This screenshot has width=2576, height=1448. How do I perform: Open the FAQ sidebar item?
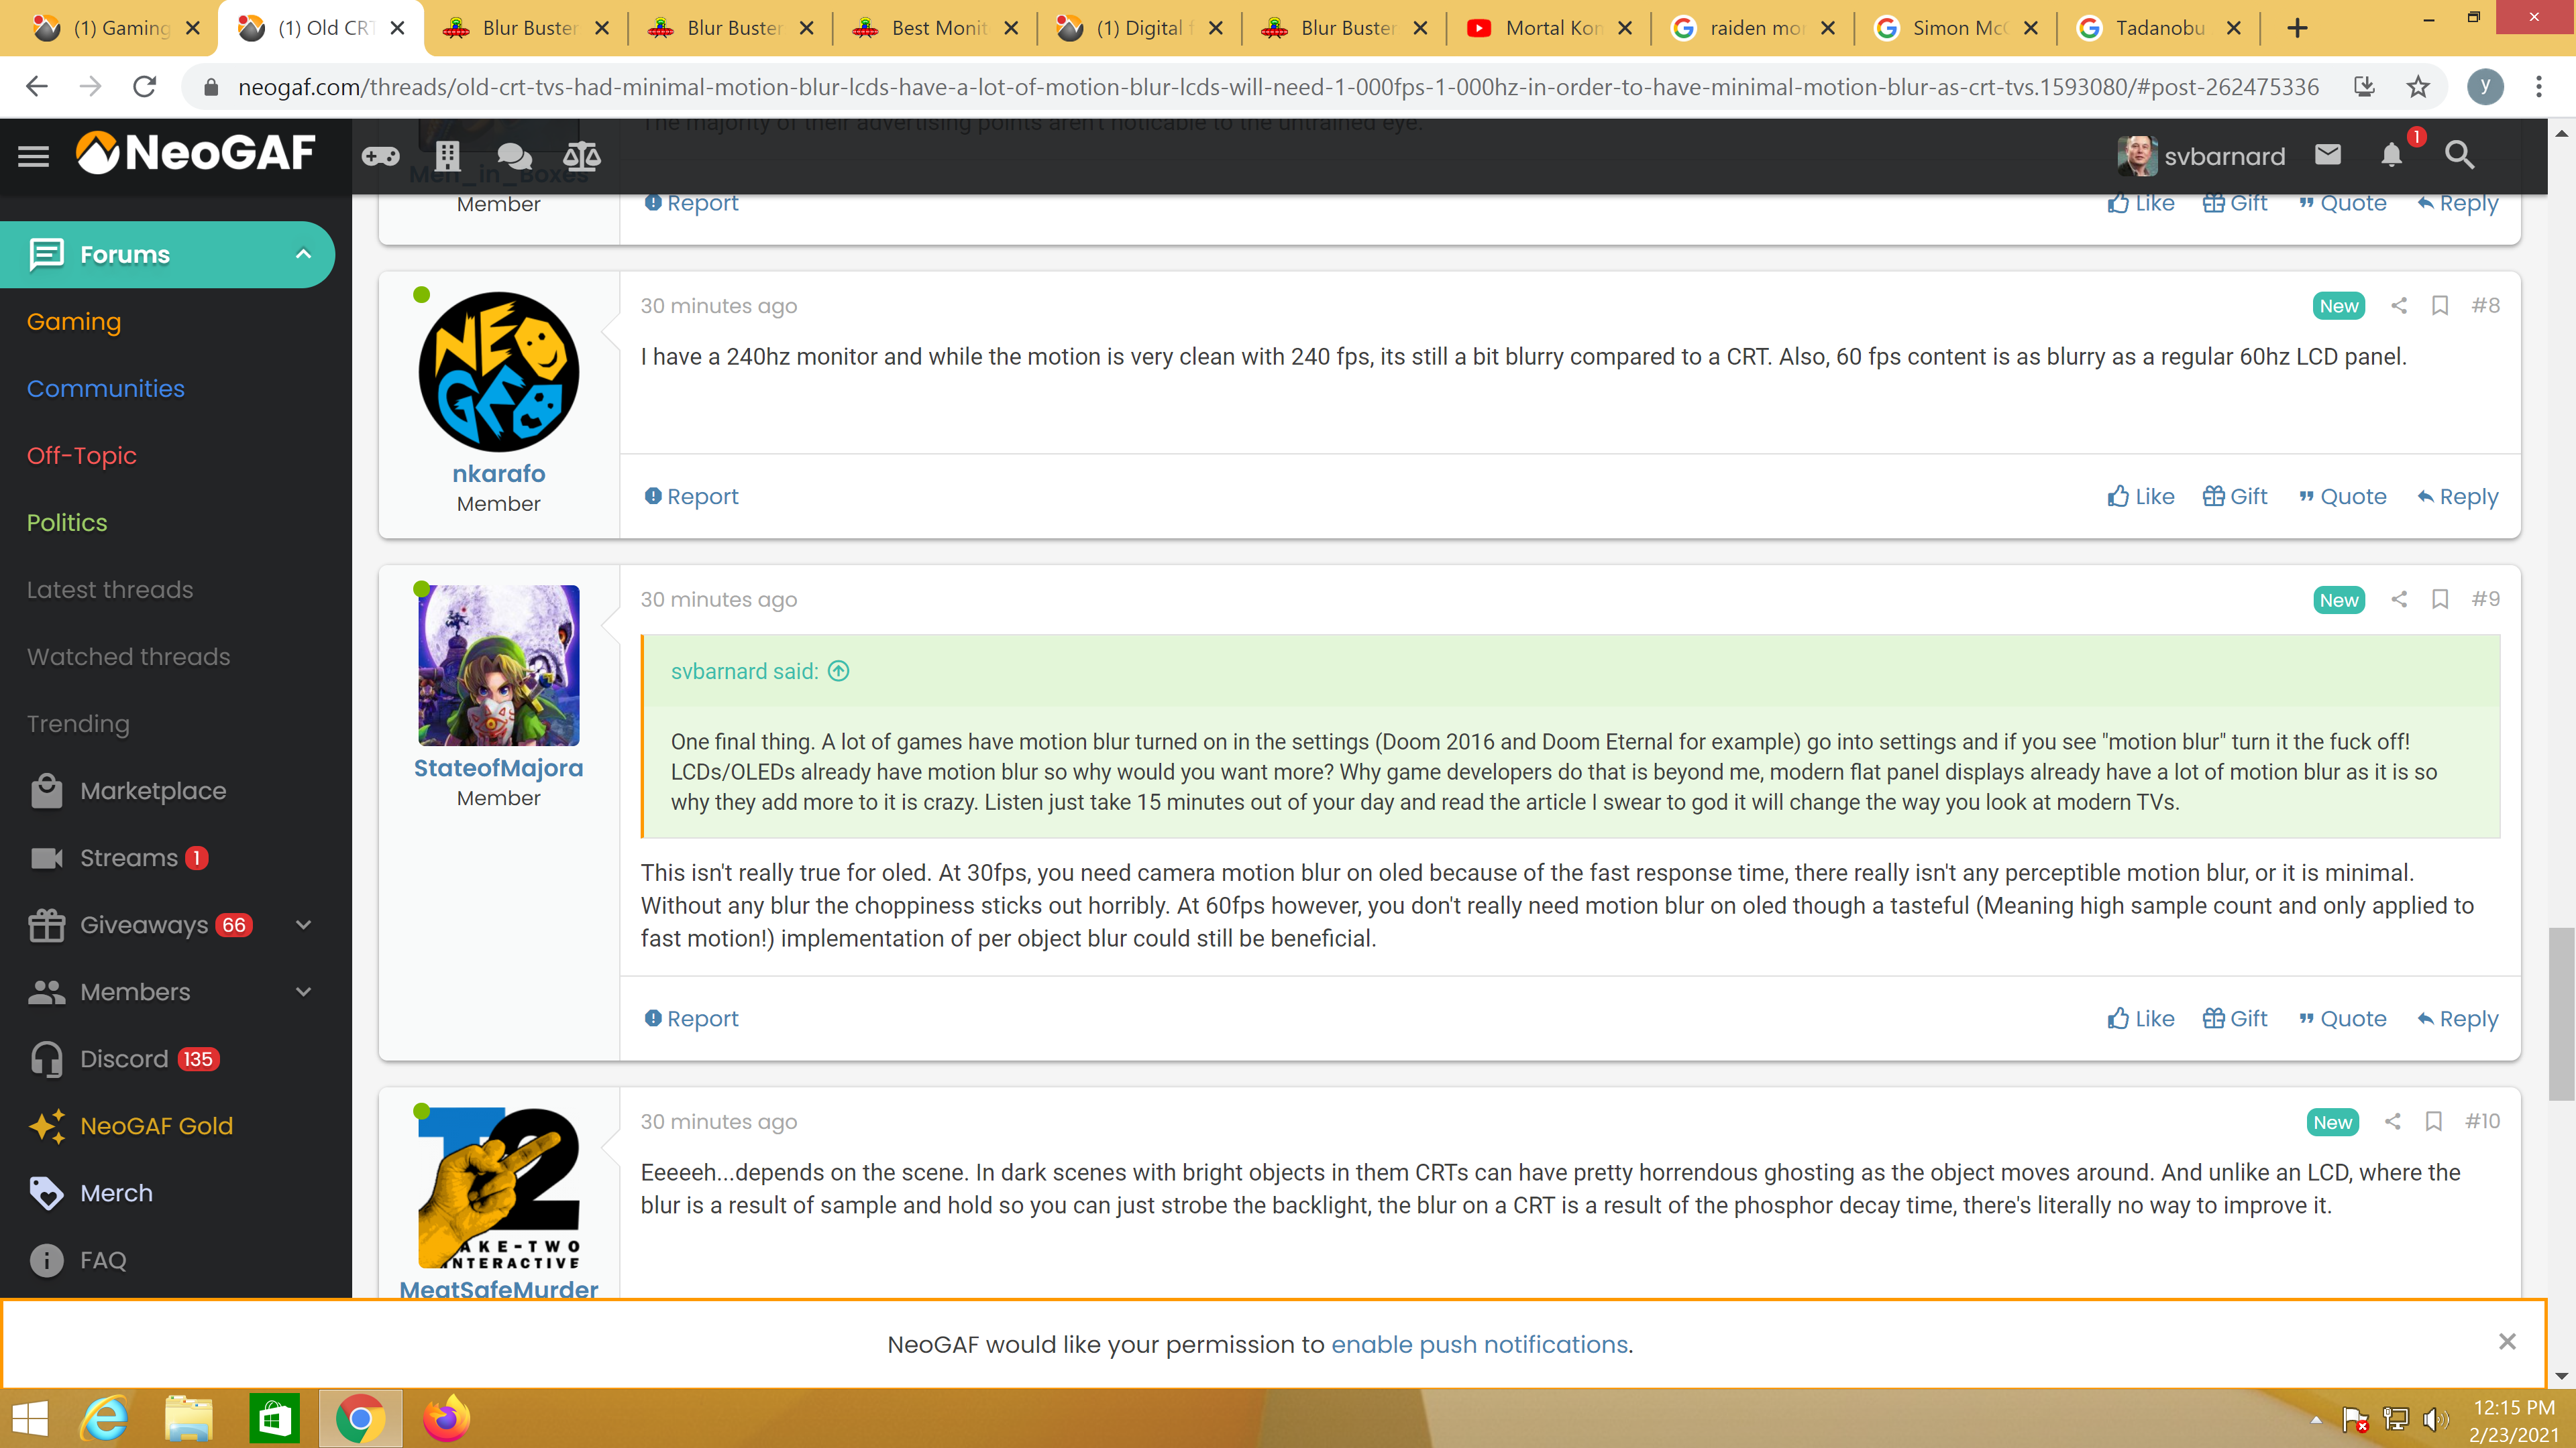[x=77, y=1260]
